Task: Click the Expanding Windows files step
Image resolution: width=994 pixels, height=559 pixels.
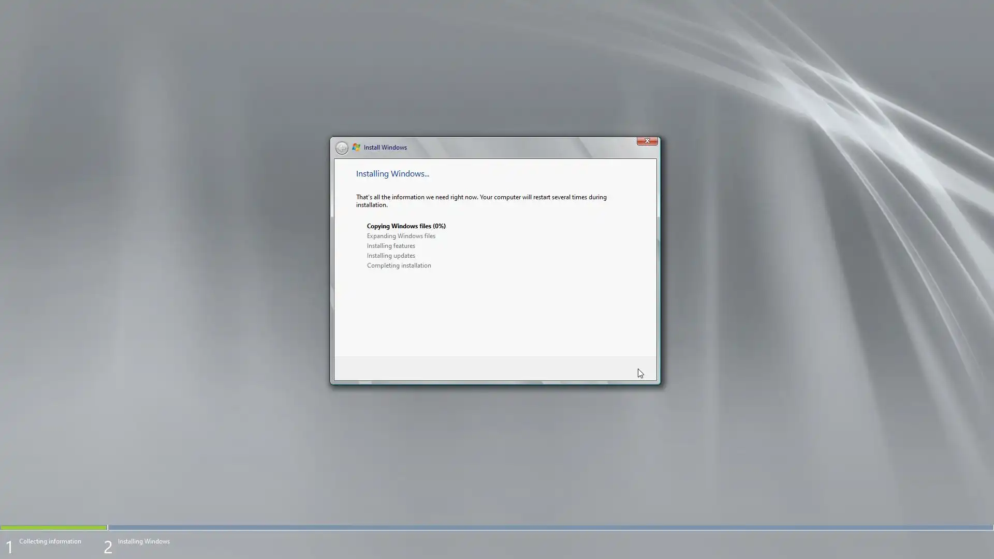Action: (x=401, y=236)
